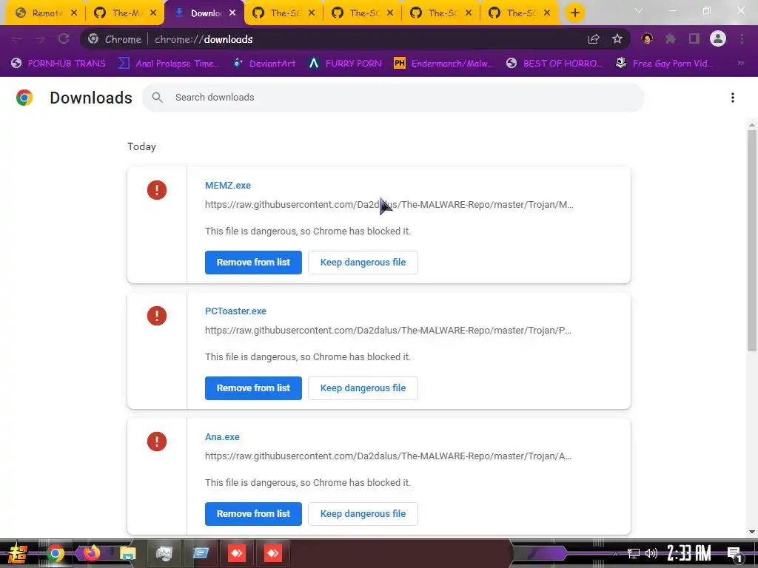Viewport: 758px width, 568px height.
Task: Keep dangerous file MEMZ.exe
Action: [363, 263]
